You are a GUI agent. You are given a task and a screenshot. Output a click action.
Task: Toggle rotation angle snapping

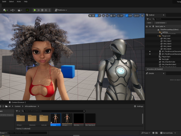[x=118, y=15]
